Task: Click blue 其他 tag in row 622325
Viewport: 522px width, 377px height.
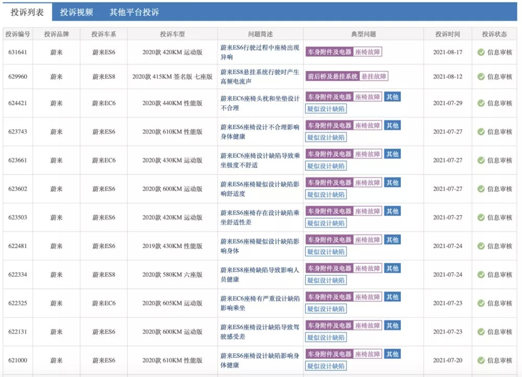Action: click(392, 297)
